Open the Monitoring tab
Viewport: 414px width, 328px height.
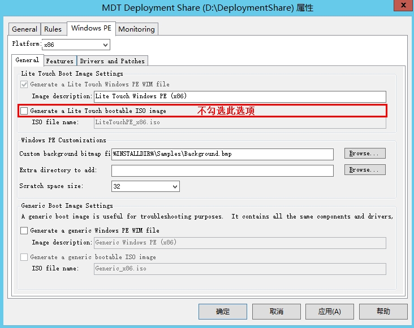(136, 29)
